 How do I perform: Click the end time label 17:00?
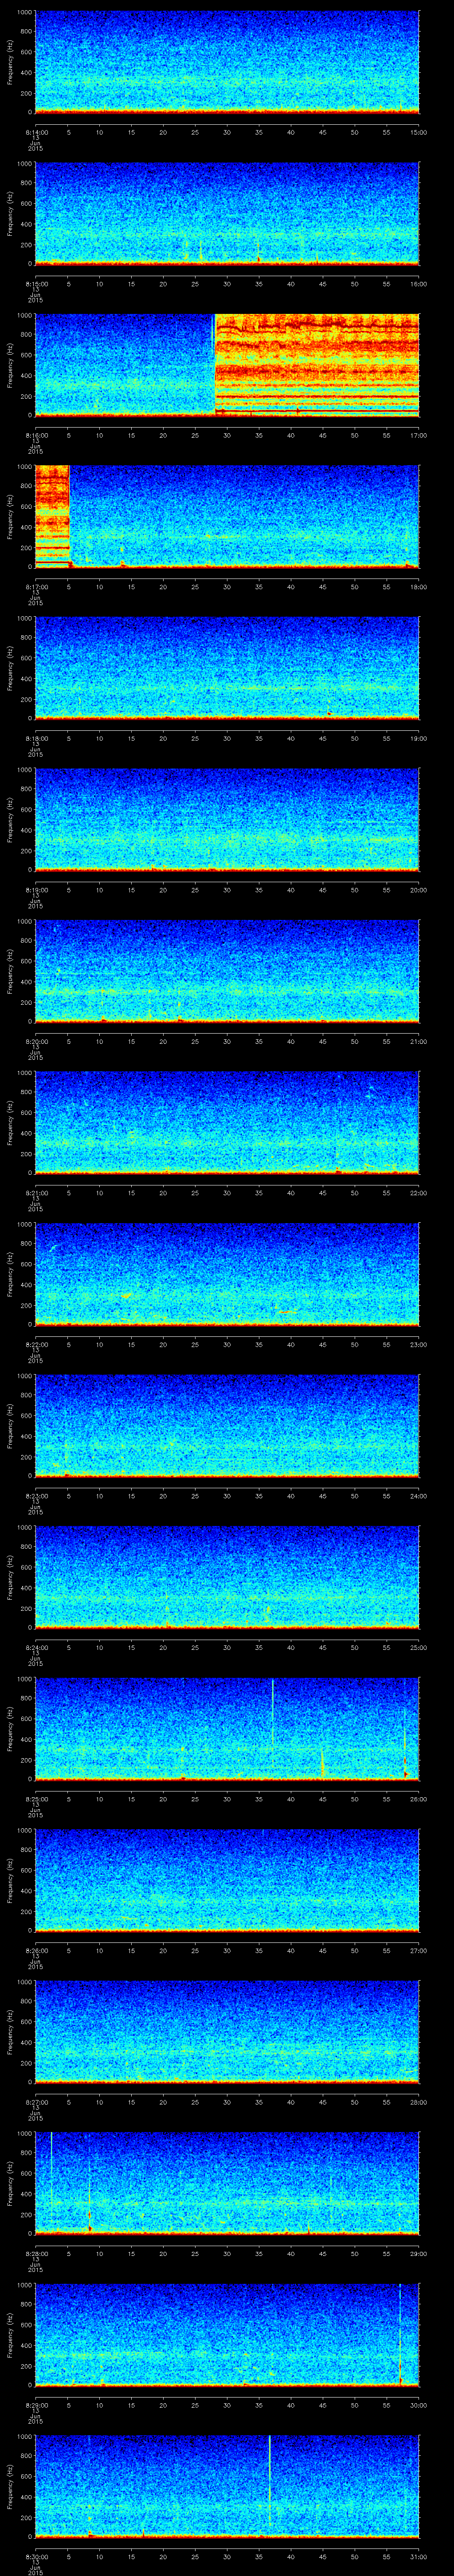[x=419, y=435]
